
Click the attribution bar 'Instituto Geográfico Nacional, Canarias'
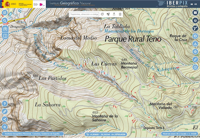(x=32, y=134)
